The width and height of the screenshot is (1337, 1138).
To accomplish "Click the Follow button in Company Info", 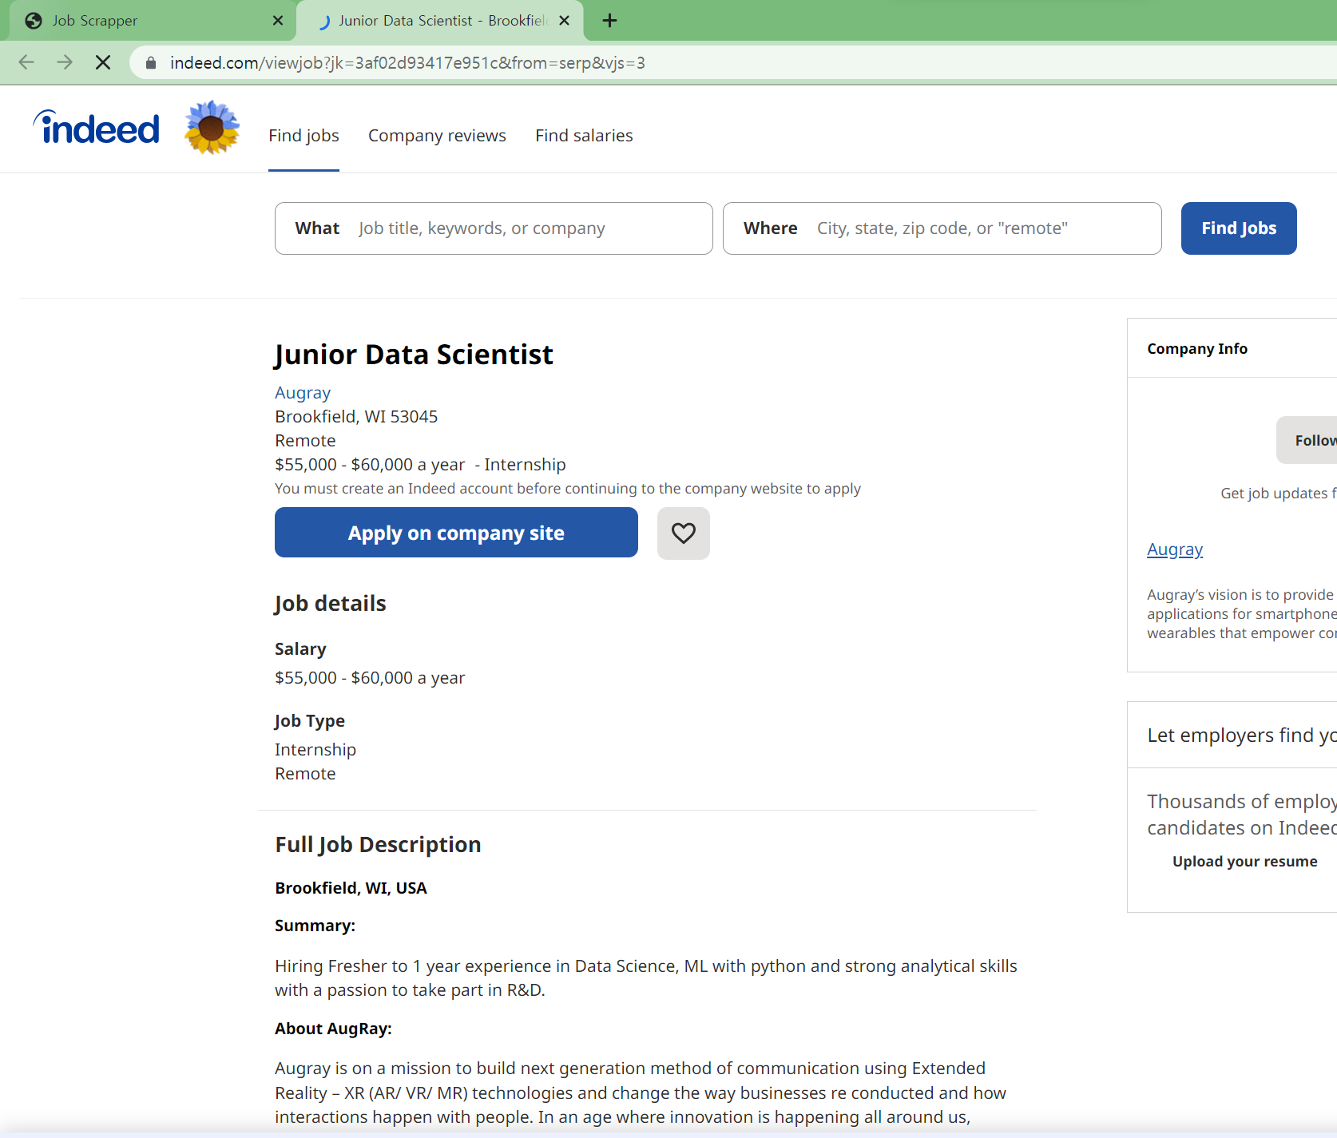I will pos(1307,440).
